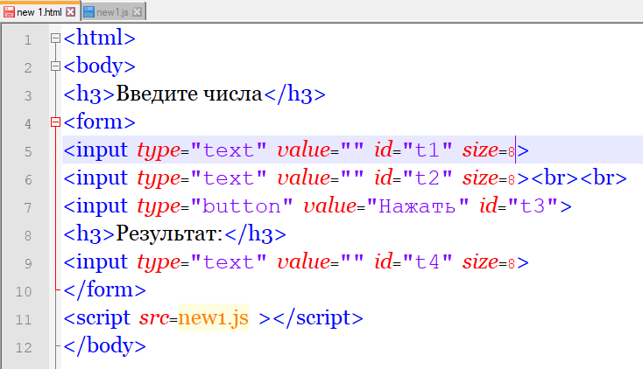This screenshot has height=369, width=643.
Task: Collapse the body tag fold marker
Action: coord(55,66)
